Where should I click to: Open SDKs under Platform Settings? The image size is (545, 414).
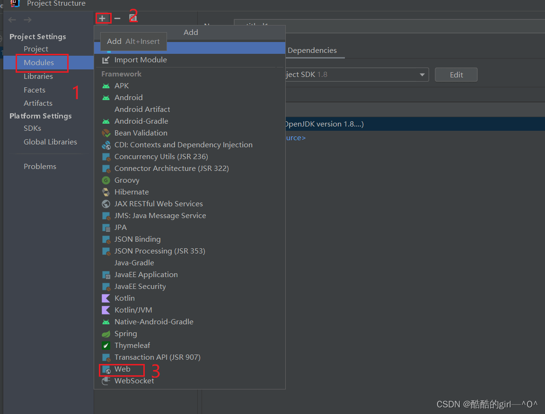32,128
